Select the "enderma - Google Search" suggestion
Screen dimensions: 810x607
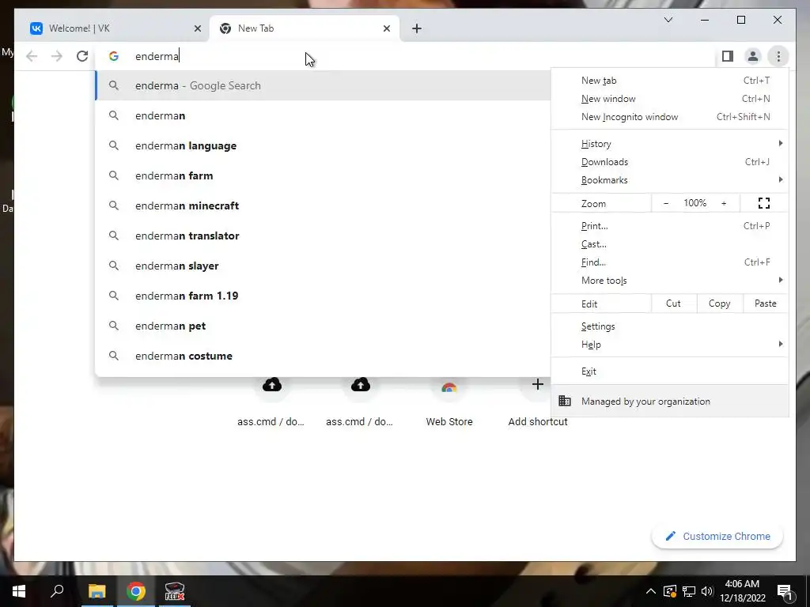tap(323, 85)
